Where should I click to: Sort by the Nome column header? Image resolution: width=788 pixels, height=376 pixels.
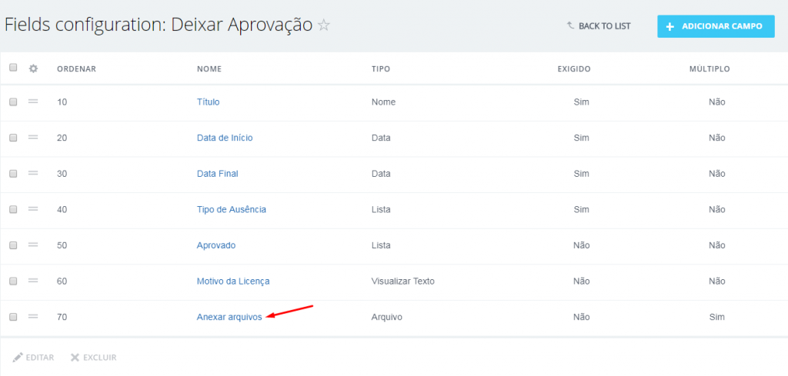(x=209, y=68)
